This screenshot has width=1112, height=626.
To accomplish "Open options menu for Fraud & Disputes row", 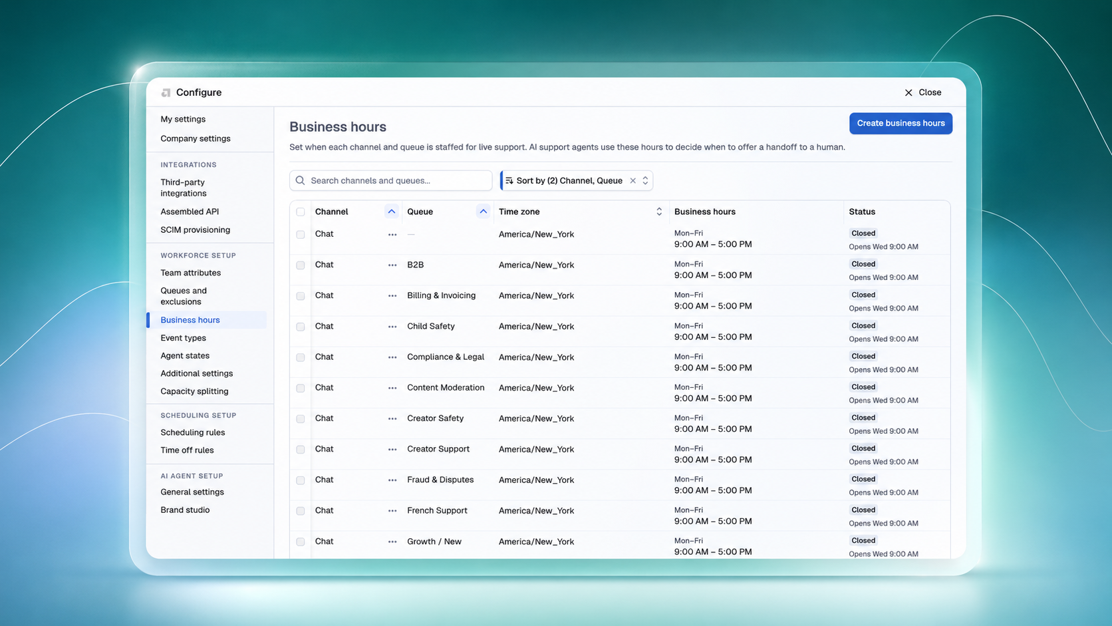I will tap(392, 480).
